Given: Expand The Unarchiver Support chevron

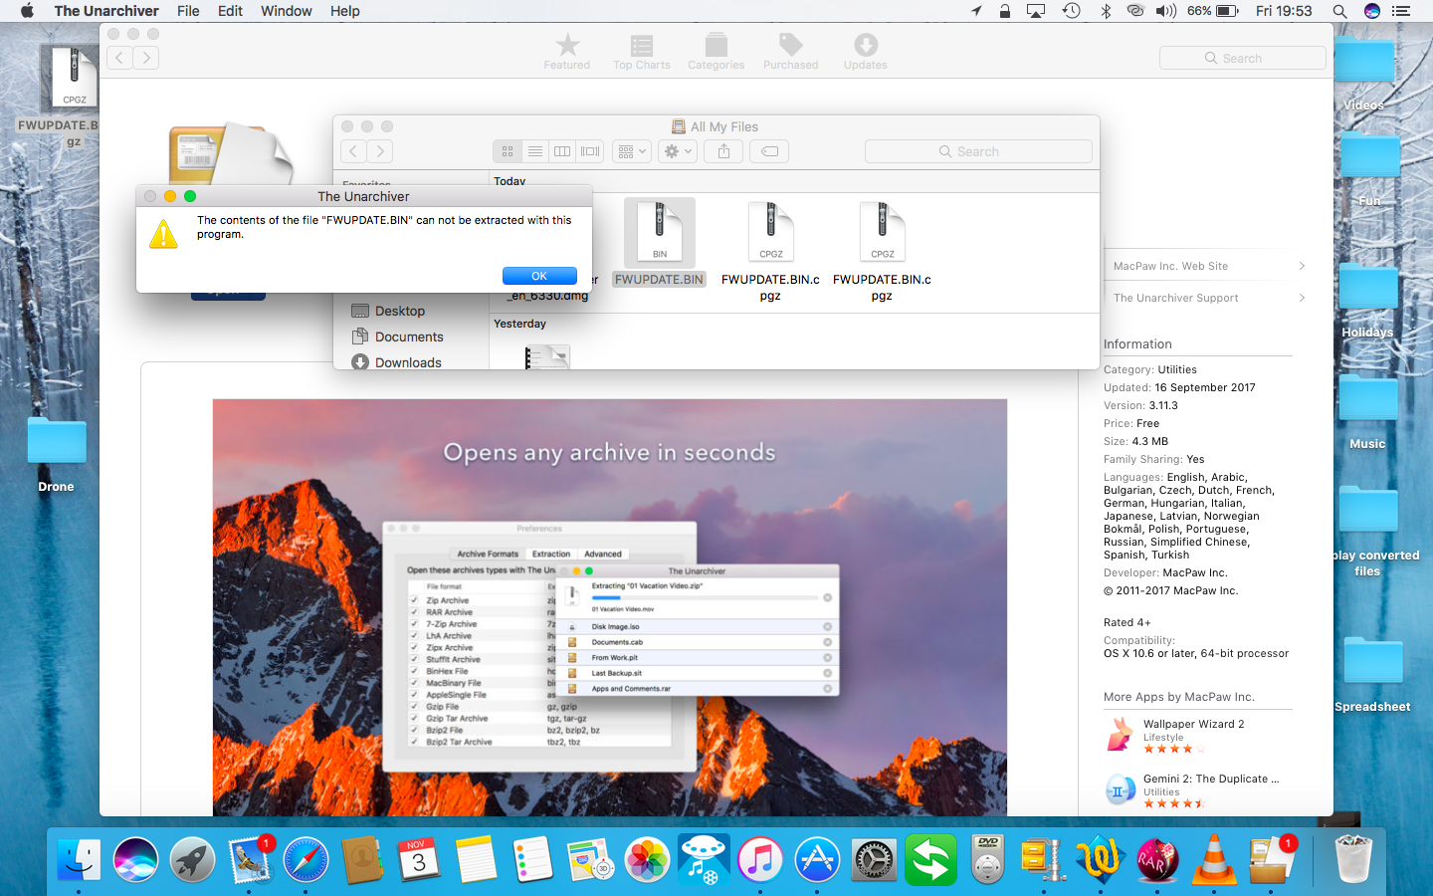Looking at the screenshot, I should point(1302,298).
